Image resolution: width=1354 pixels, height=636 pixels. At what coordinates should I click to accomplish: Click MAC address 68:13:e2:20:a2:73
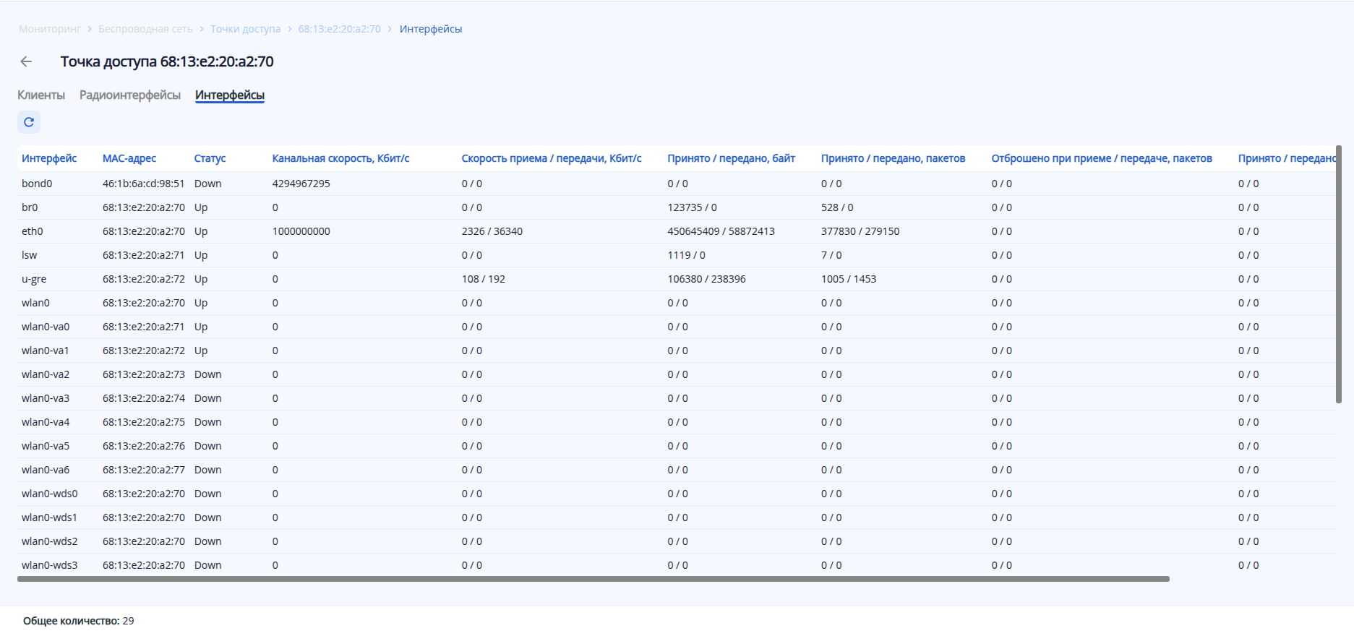pyautogui.click(x=144, y=374)
